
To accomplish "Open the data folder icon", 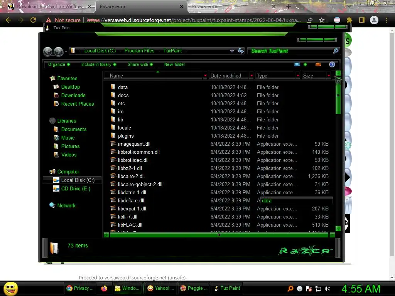I will click(x=113, y=87).
